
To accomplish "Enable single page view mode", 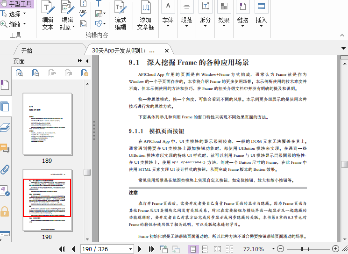I will pyautogui.click(x=193, y=249).
